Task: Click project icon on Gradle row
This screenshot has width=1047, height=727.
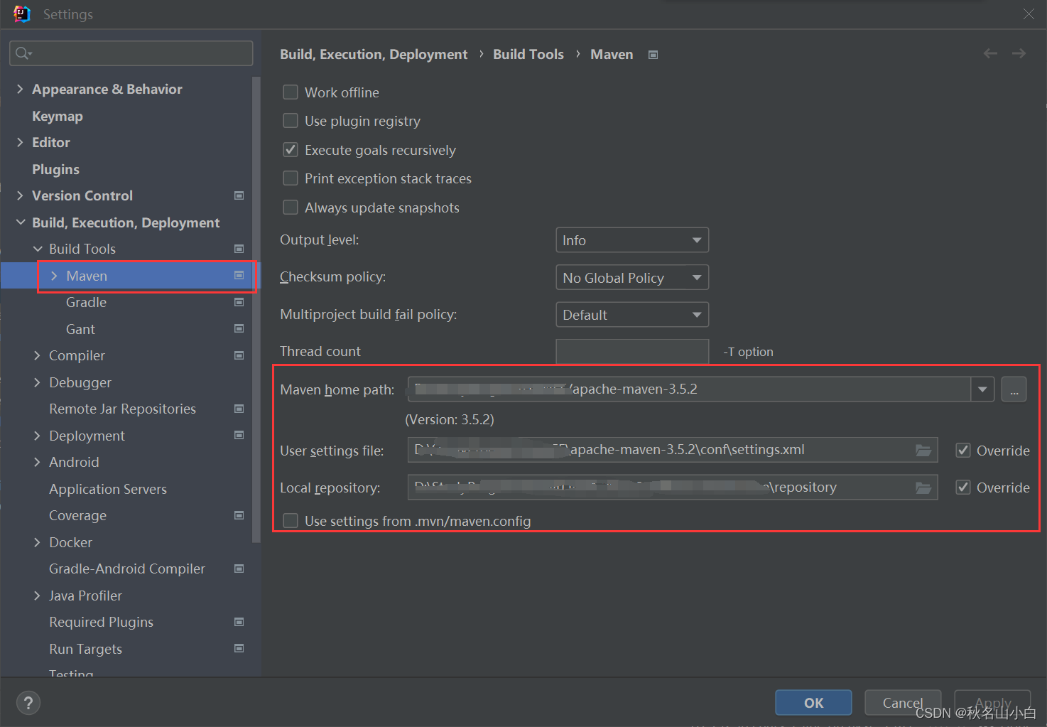Action: (x=239, y=302)
